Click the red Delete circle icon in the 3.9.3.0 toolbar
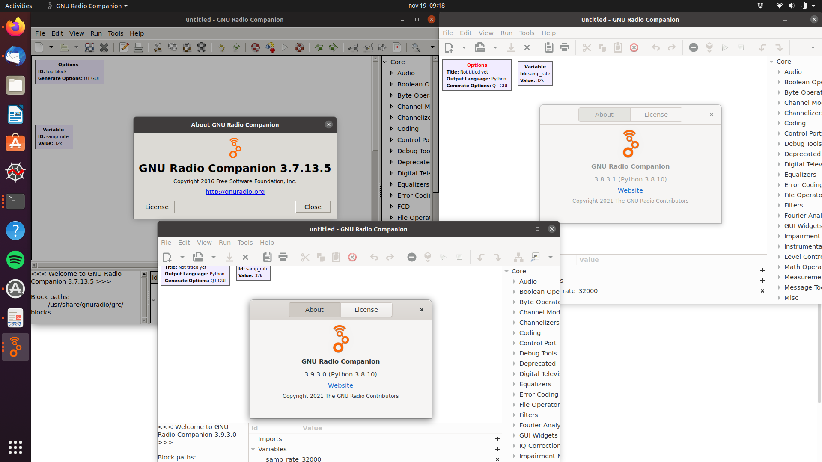The height and width of the screenshot is (462, 822). (352, 257)
